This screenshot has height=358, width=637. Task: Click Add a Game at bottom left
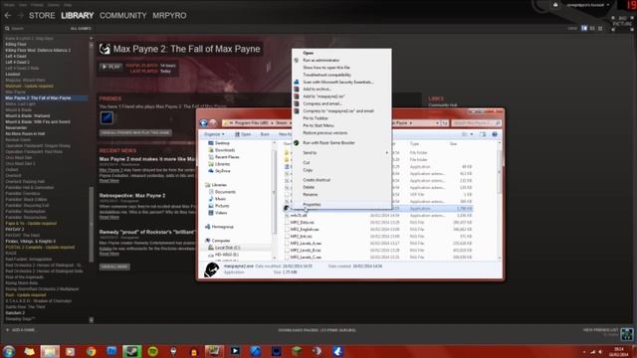point(20,330)
